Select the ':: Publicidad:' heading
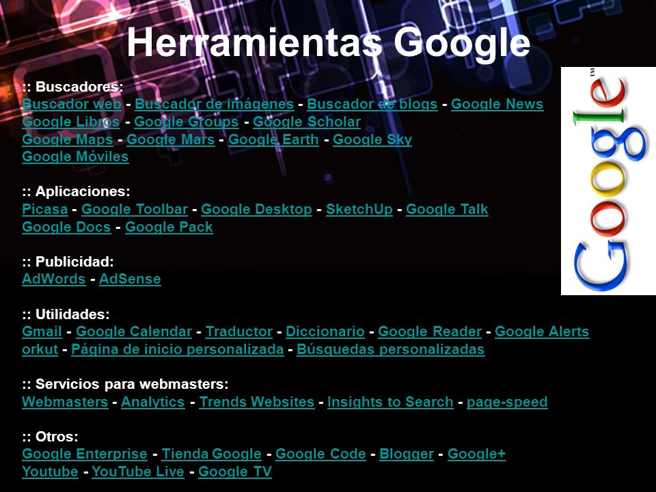Screen dimensions: 656x492 [68, 262]
